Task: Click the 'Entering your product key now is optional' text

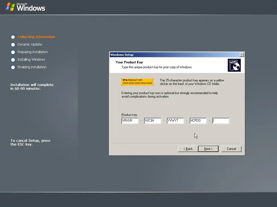Action: tap(170, 95)
